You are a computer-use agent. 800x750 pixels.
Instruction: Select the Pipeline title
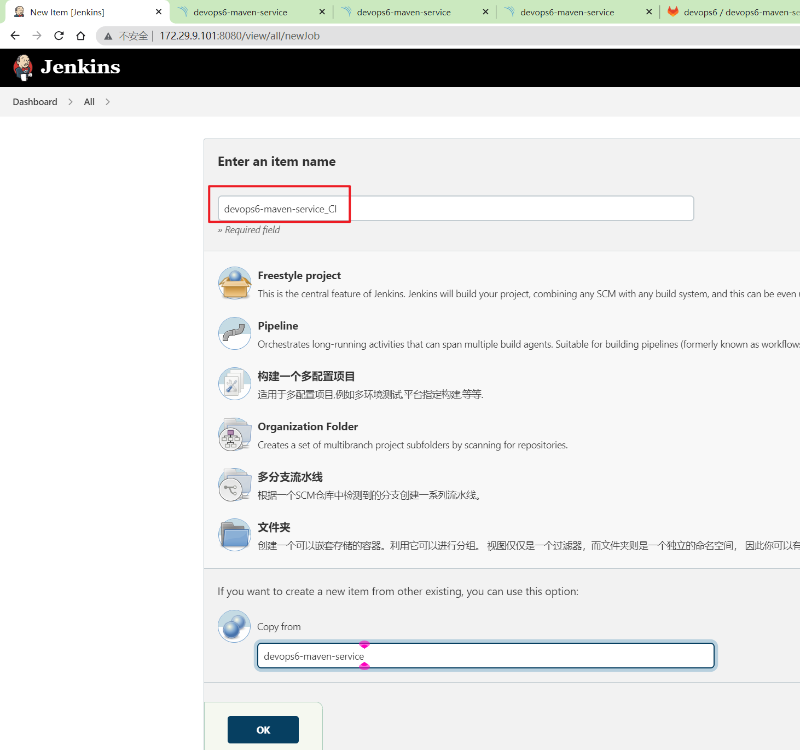pos(278,326)
